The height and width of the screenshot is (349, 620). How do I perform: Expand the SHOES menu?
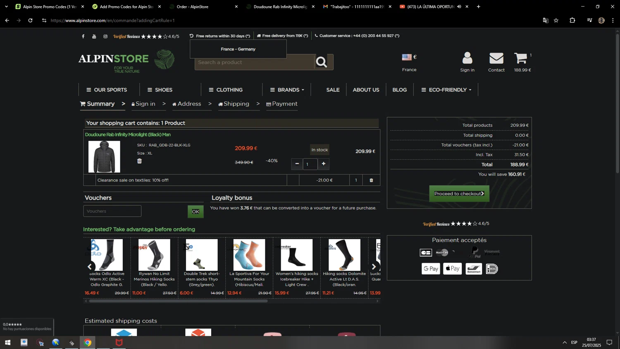(160, 90)
